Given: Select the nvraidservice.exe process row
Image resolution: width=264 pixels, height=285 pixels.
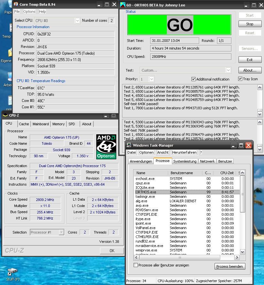Looking at the screenshot, I should tap(187, 246).
